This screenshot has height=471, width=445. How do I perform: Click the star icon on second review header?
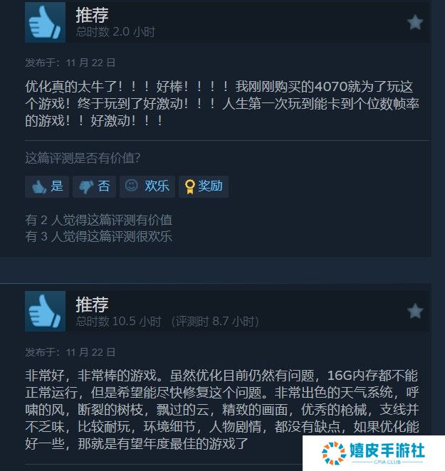coord(415,311)
